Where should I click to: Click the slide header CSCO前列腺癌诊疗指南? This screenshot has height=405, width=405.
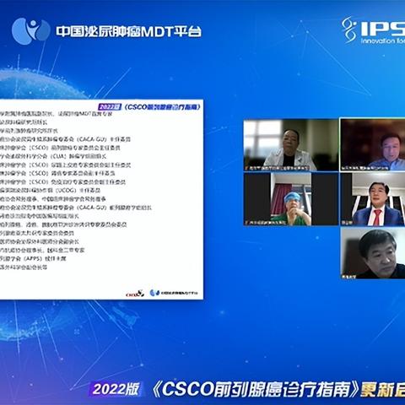click(x=163, y=107)
